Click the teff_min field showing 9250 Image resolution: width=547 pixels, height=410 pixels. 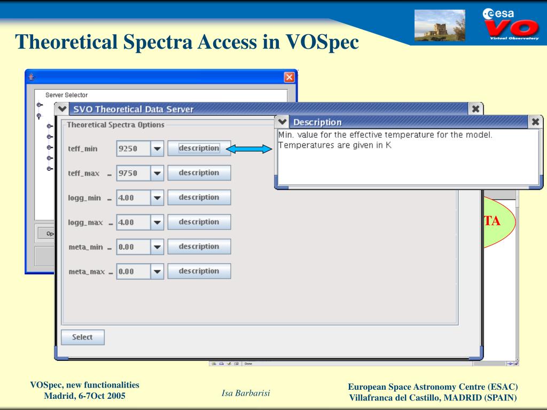pos(134,148)
